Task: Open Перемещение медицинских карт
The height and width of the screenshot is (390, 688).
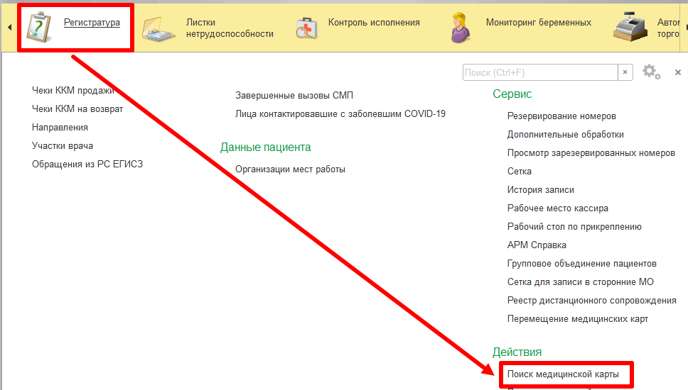Action: (577, 319)
